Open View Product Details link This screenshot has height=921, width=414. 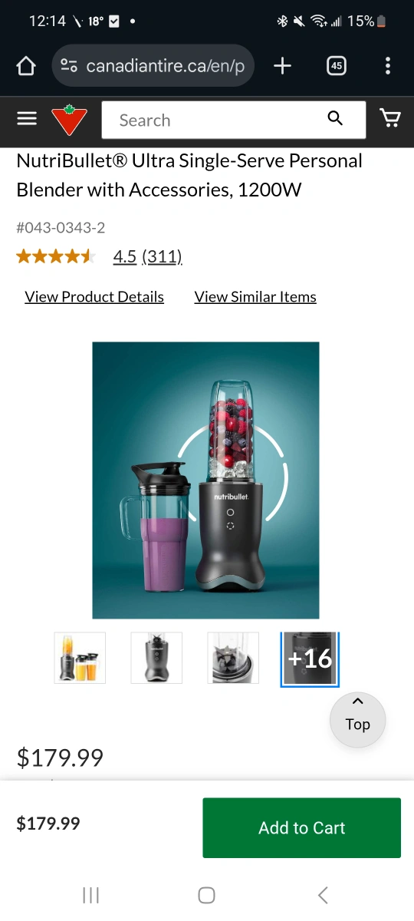coord(94,297)
